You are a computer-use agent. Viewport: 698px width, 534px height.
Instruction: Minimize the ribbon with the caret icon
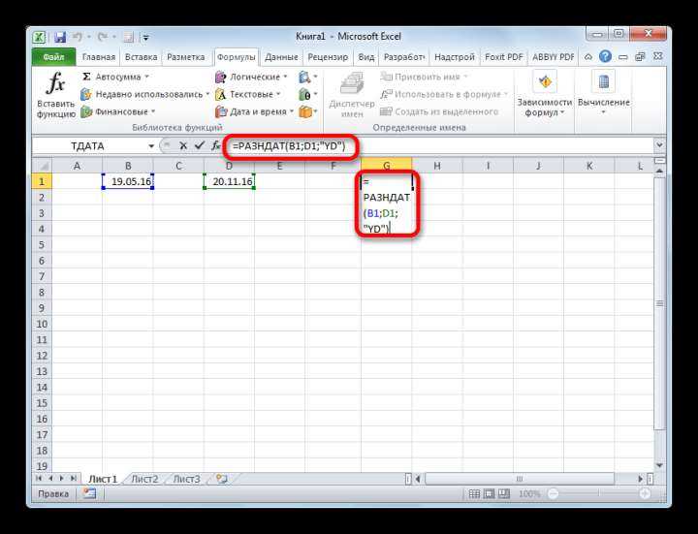point(588,57)
